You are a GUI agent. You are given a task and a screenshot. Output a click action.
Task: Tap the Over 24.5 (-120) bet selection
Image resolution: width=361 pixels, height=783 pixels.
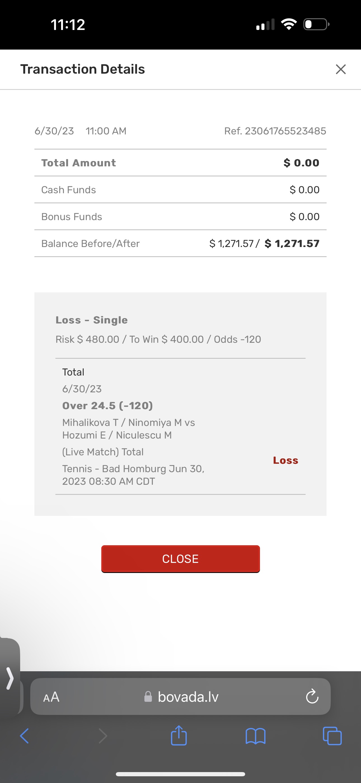point(107,406)
